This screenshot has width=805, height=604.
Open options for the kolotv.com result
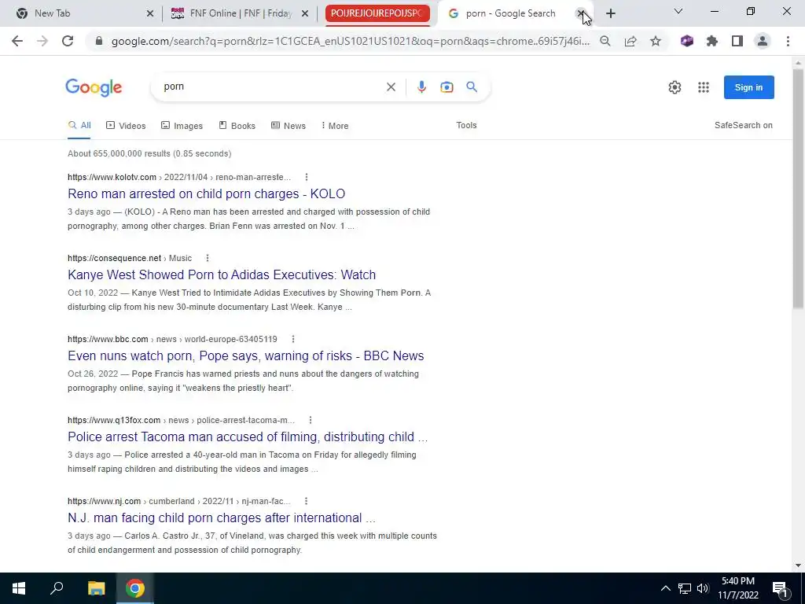[307, 177]
